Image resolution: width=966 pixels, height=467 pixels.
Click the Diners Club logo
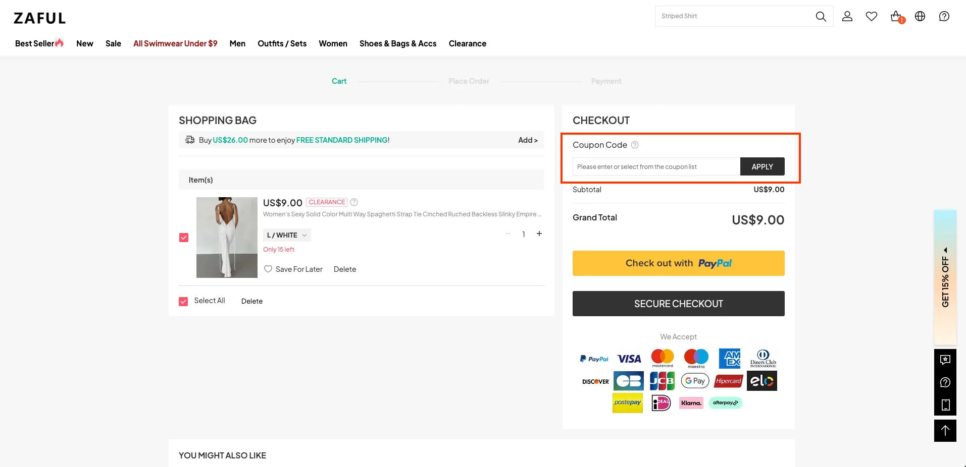coord(763,359)
